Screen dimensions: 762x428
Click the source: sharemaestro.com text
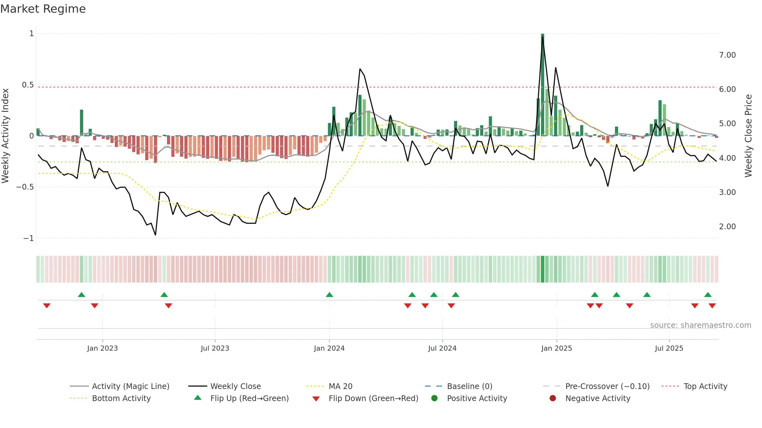click(701, 325)
